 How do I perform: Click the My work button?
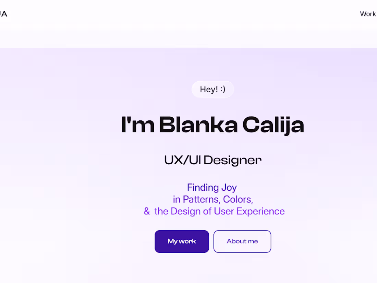coord(182,241)
